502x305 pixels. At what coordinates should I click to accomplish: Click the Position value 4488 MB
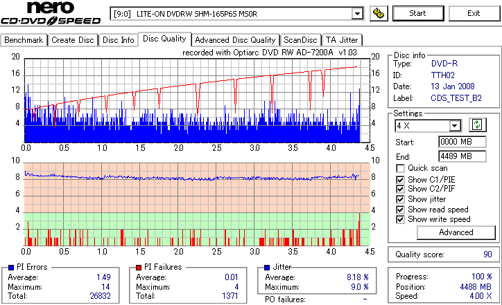(x=476, y=287)
